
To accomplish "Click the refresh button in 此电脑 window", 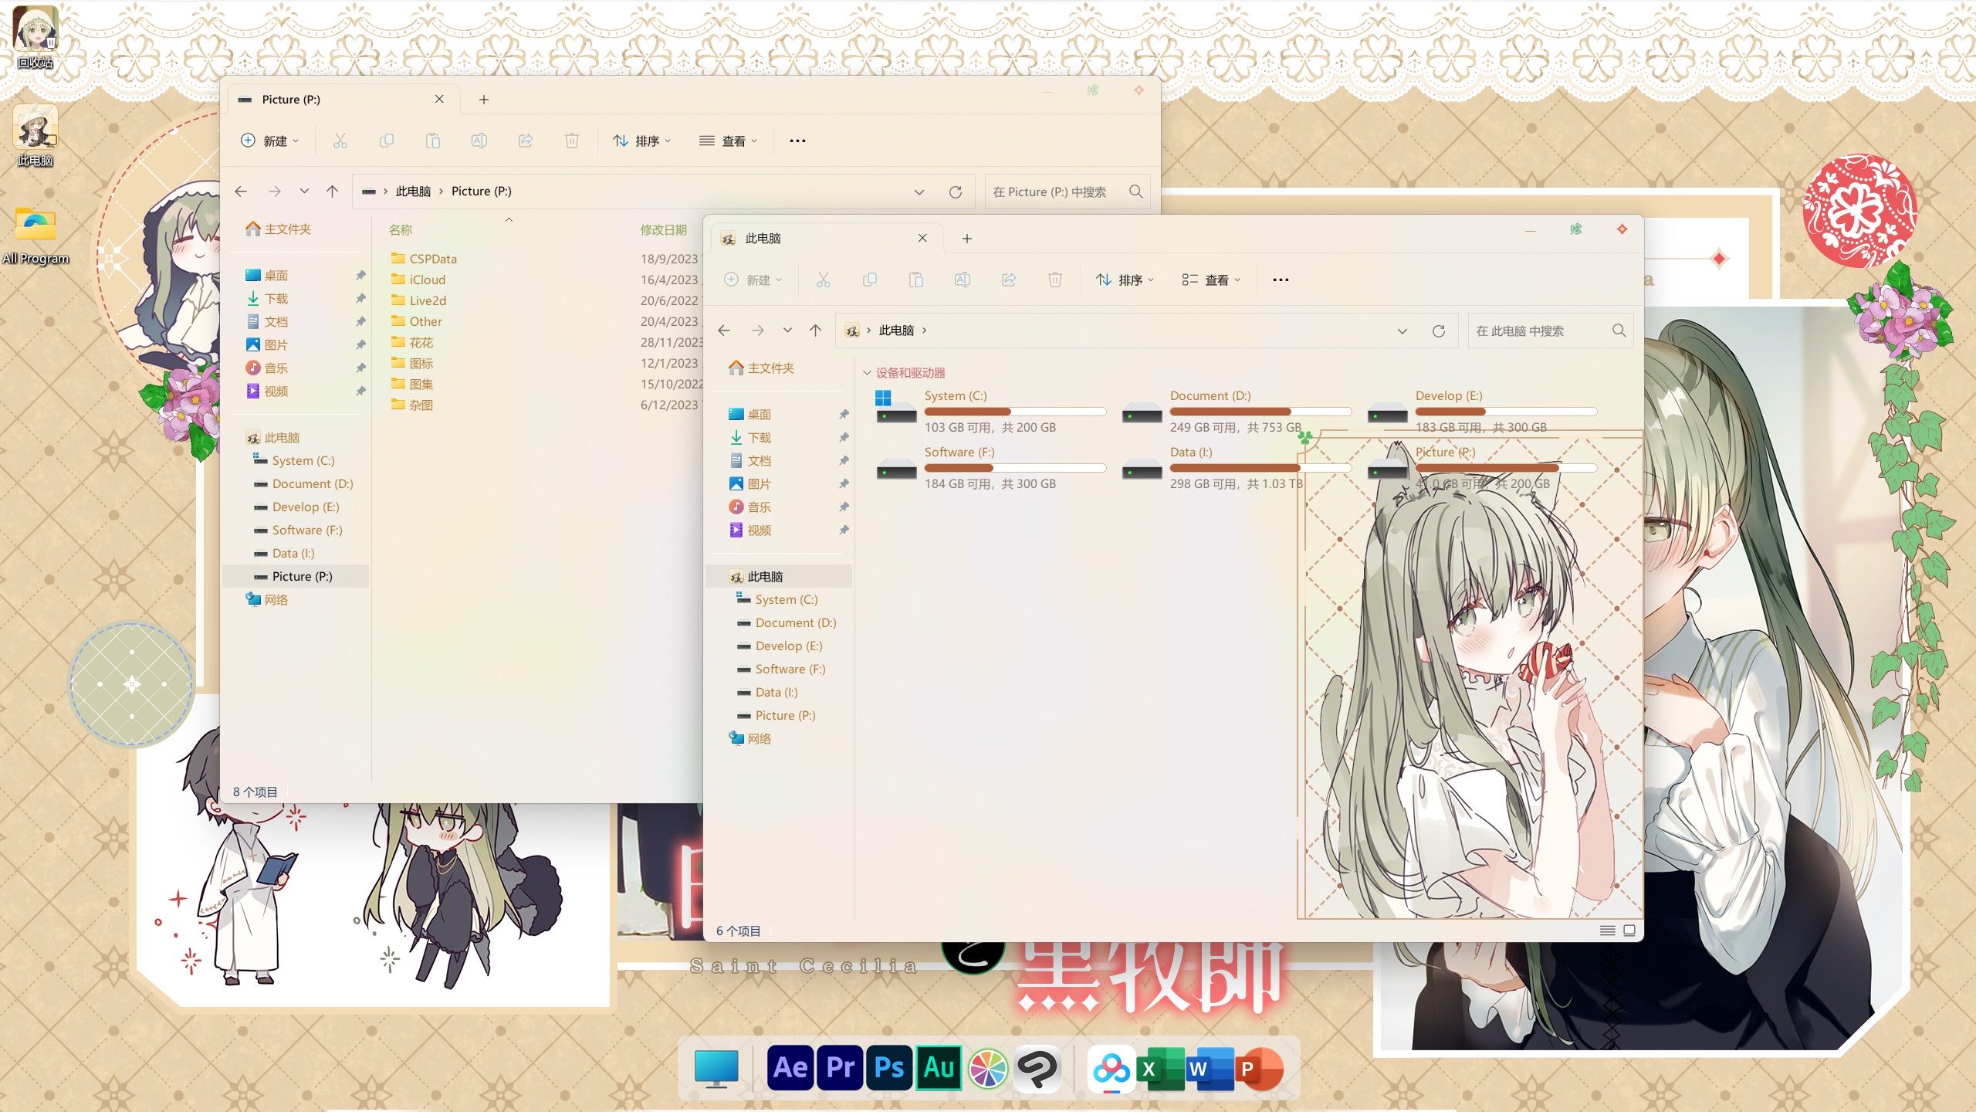I will pyautogui.click(x=1439, y=331).
